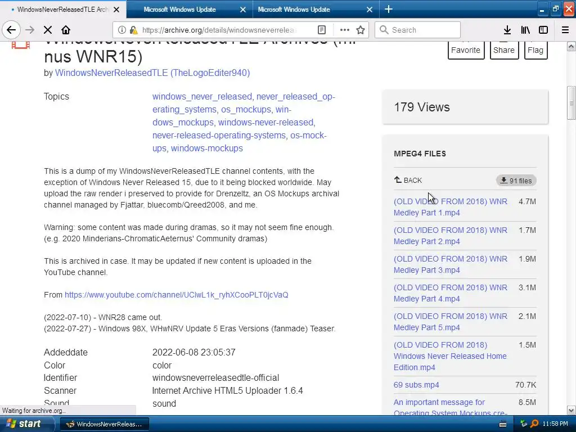Click the MPEG4 FILES heading
Viewport: 576px width, 432px height.
click(x=420, y=154)
